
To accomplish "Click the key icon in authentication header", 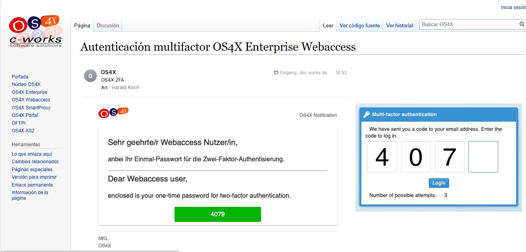I will click(367, 115).
